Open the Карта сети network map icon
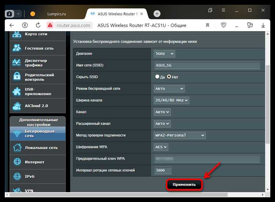 16,34
